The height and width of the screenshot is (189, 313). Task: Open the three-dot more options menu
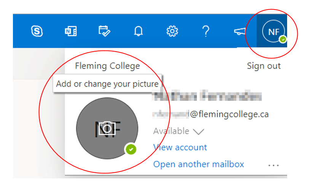(x=273, y=165)
